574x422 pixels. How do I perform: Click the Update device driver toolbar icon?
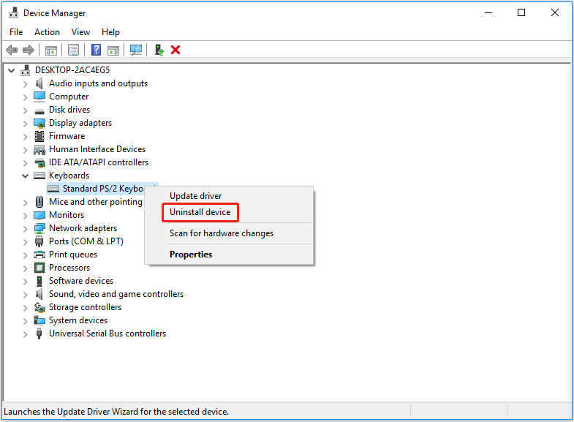pos(159,50)
